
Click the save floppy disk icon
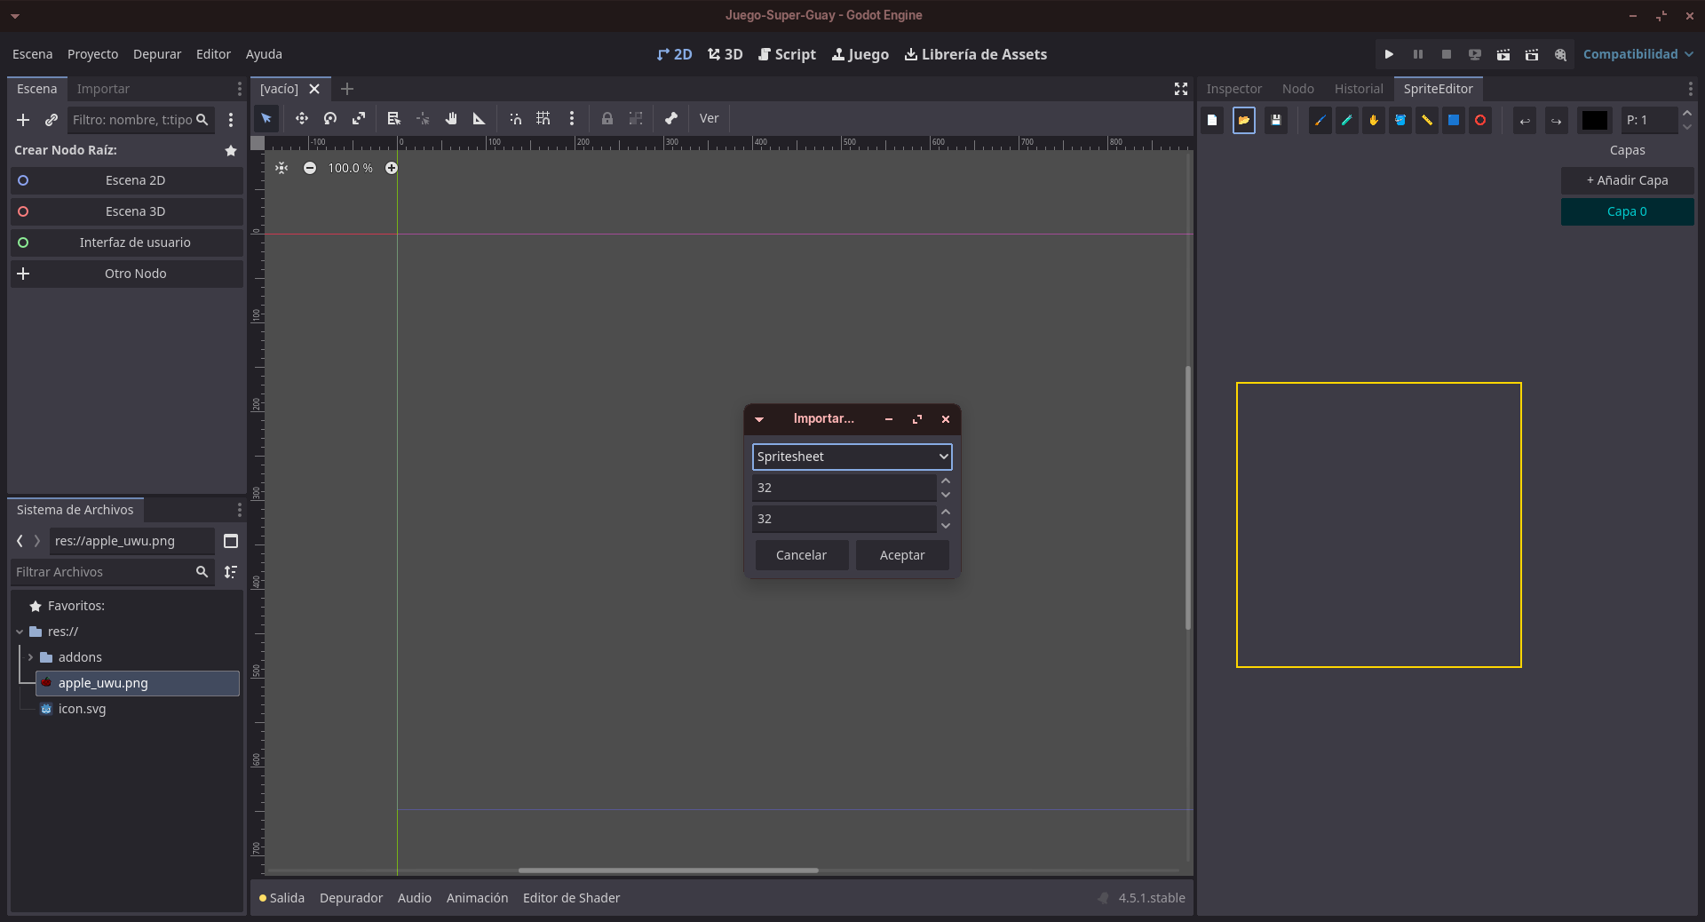pos(1276,121)
